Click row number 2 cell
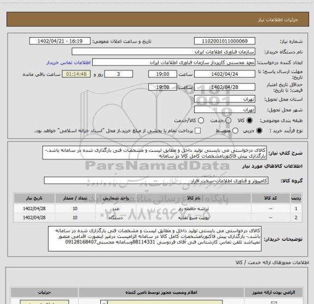This screenshot has height=304, width=314. point(296,218)
